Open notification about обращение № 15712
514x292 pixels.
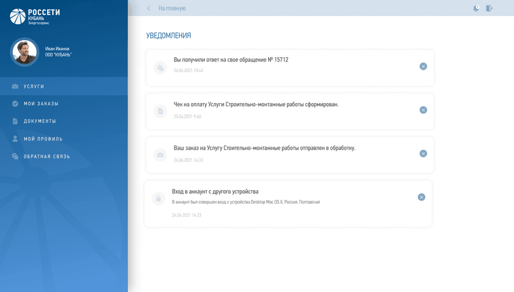pos(290,68)
